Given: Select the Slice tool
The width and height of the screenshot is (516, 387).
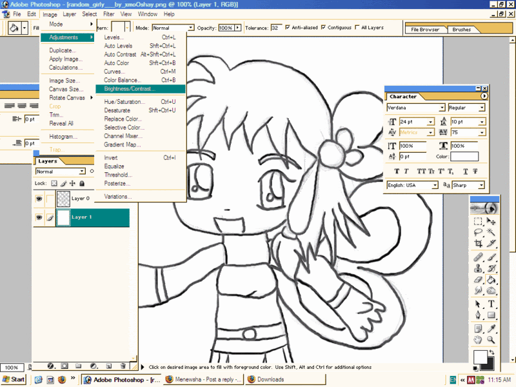Looking at the screenshot, I should click(491, 244).
